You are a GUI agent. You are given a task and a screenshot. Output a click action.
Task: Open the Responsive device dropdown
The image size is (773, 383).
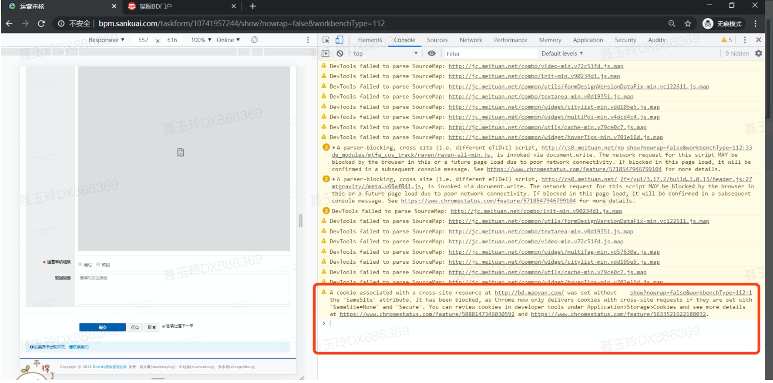[107, 40]
